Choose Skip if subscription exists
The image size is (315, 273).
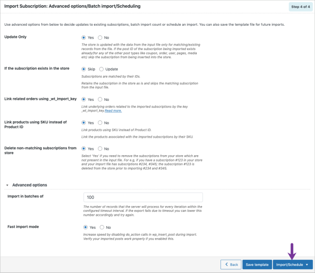click(83, 69)
